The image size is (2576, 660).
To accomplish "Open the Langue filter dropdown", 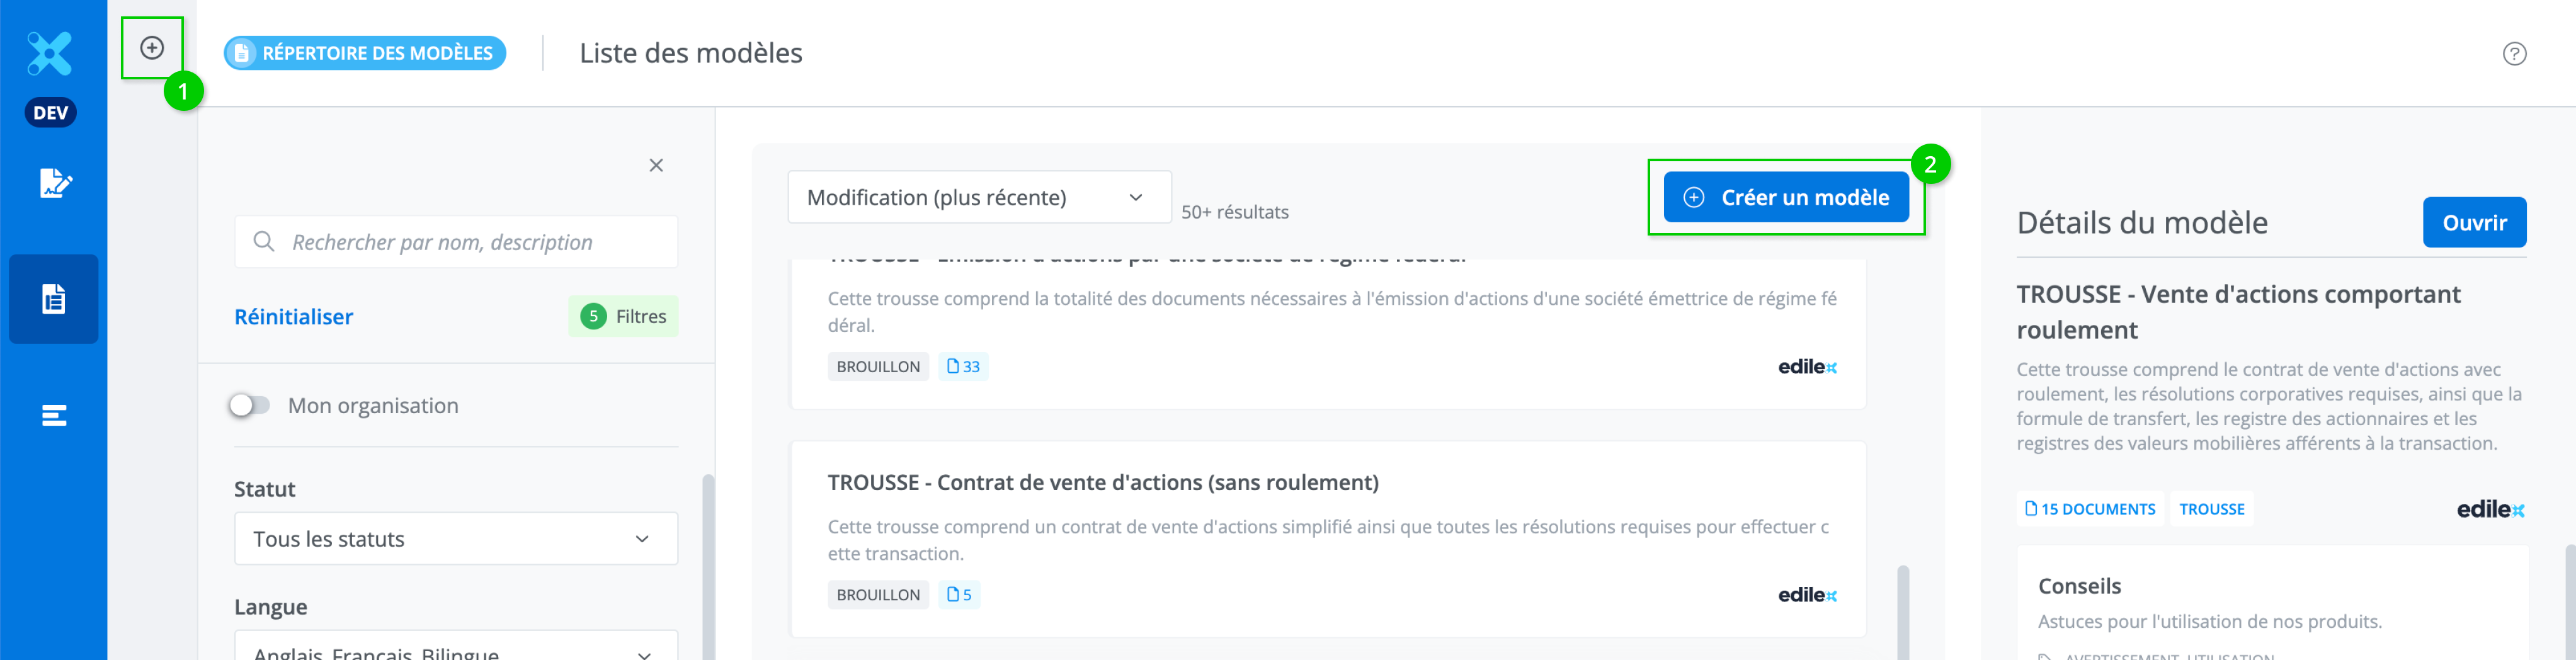I will [456, 648].
